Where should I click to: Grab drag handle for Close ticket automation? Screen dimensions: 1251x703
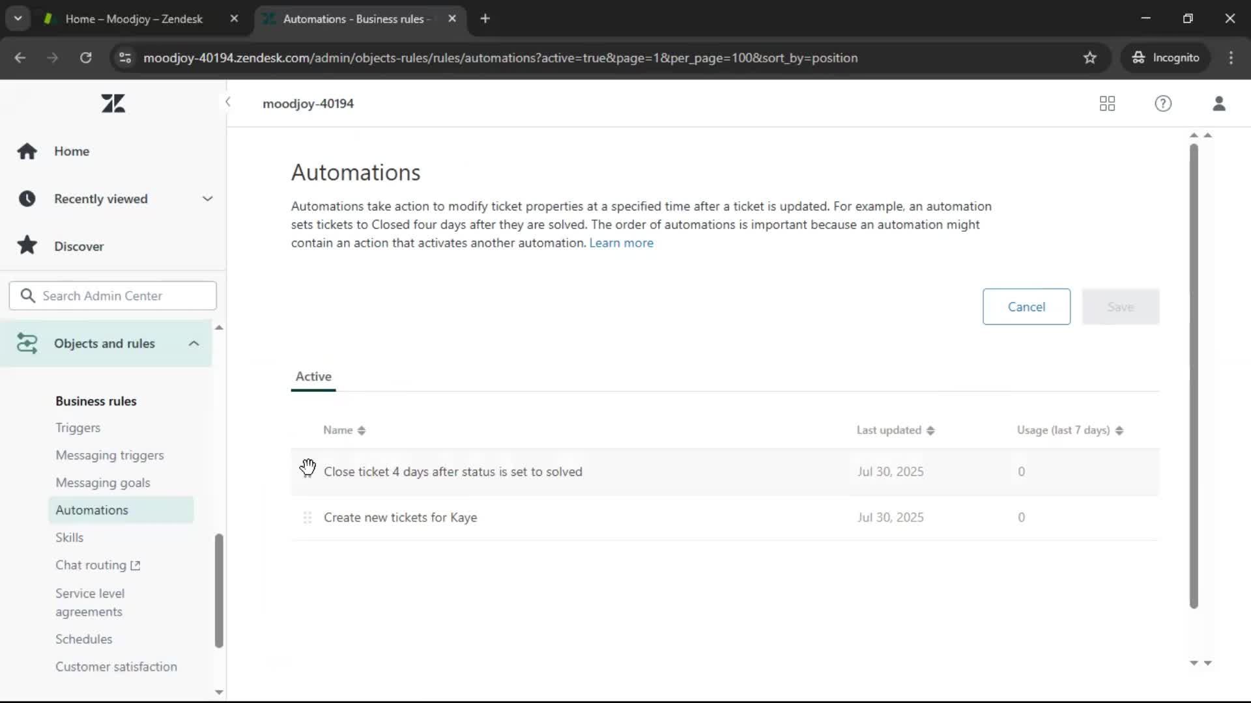click(308, 471)
